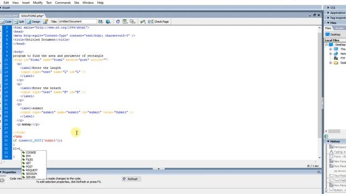Switch to the SOLUTION2.php document tab
Viewport: 346px width, 194px height.
tap(32, 16)
